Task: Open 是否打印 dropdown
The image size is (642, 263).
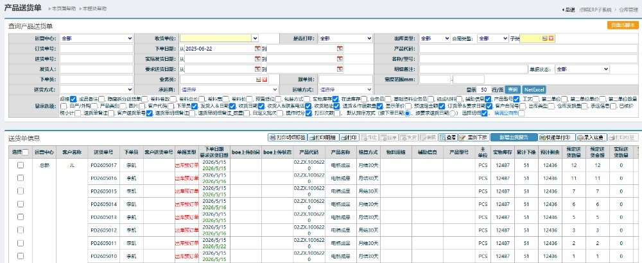Action: point(345,38)
